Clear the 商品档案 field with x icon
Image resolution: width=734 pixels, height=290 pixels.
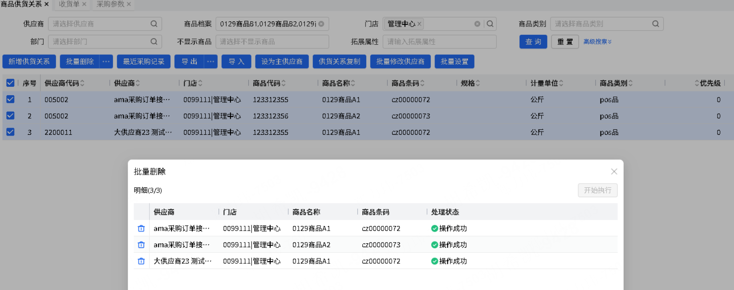click(321, 24)
